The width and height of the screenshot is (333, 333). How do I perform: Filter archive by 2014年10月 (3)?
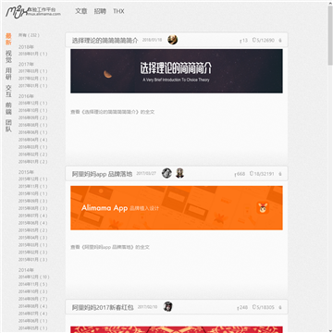pos(32,291)
